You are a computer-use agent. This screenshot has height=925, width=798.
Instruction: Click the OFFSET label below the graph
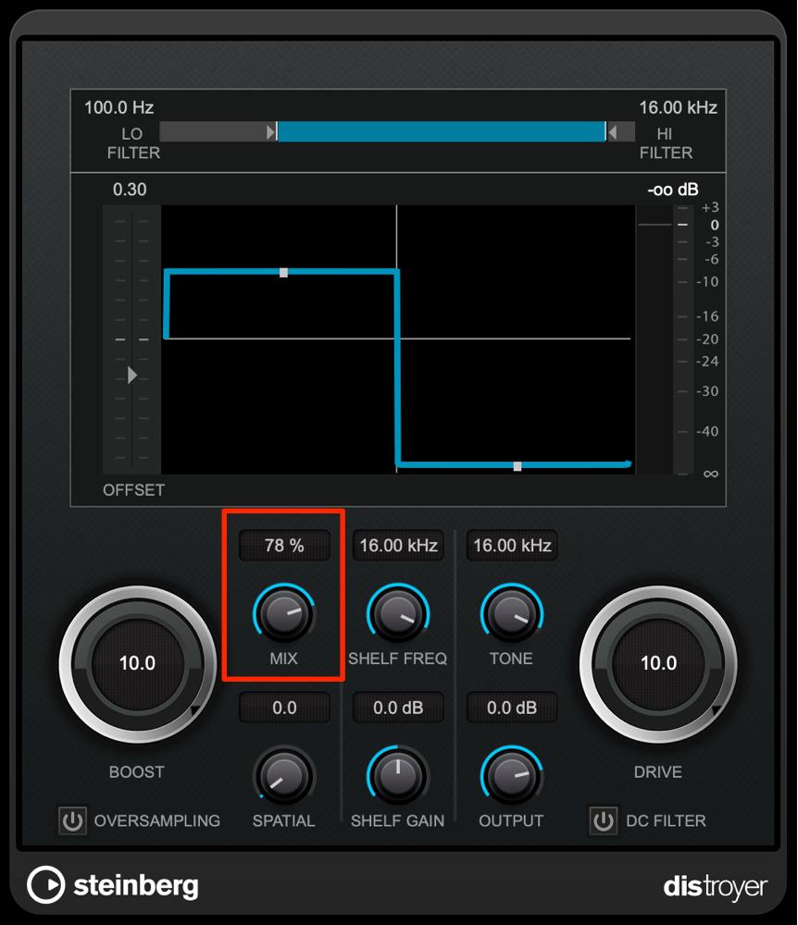(133, 490)
